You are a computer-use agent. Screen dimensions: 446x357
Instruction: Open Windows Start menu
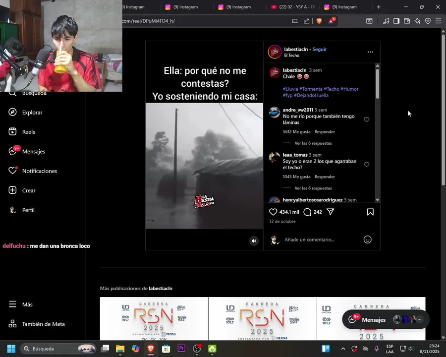click(x=11, y=349)
